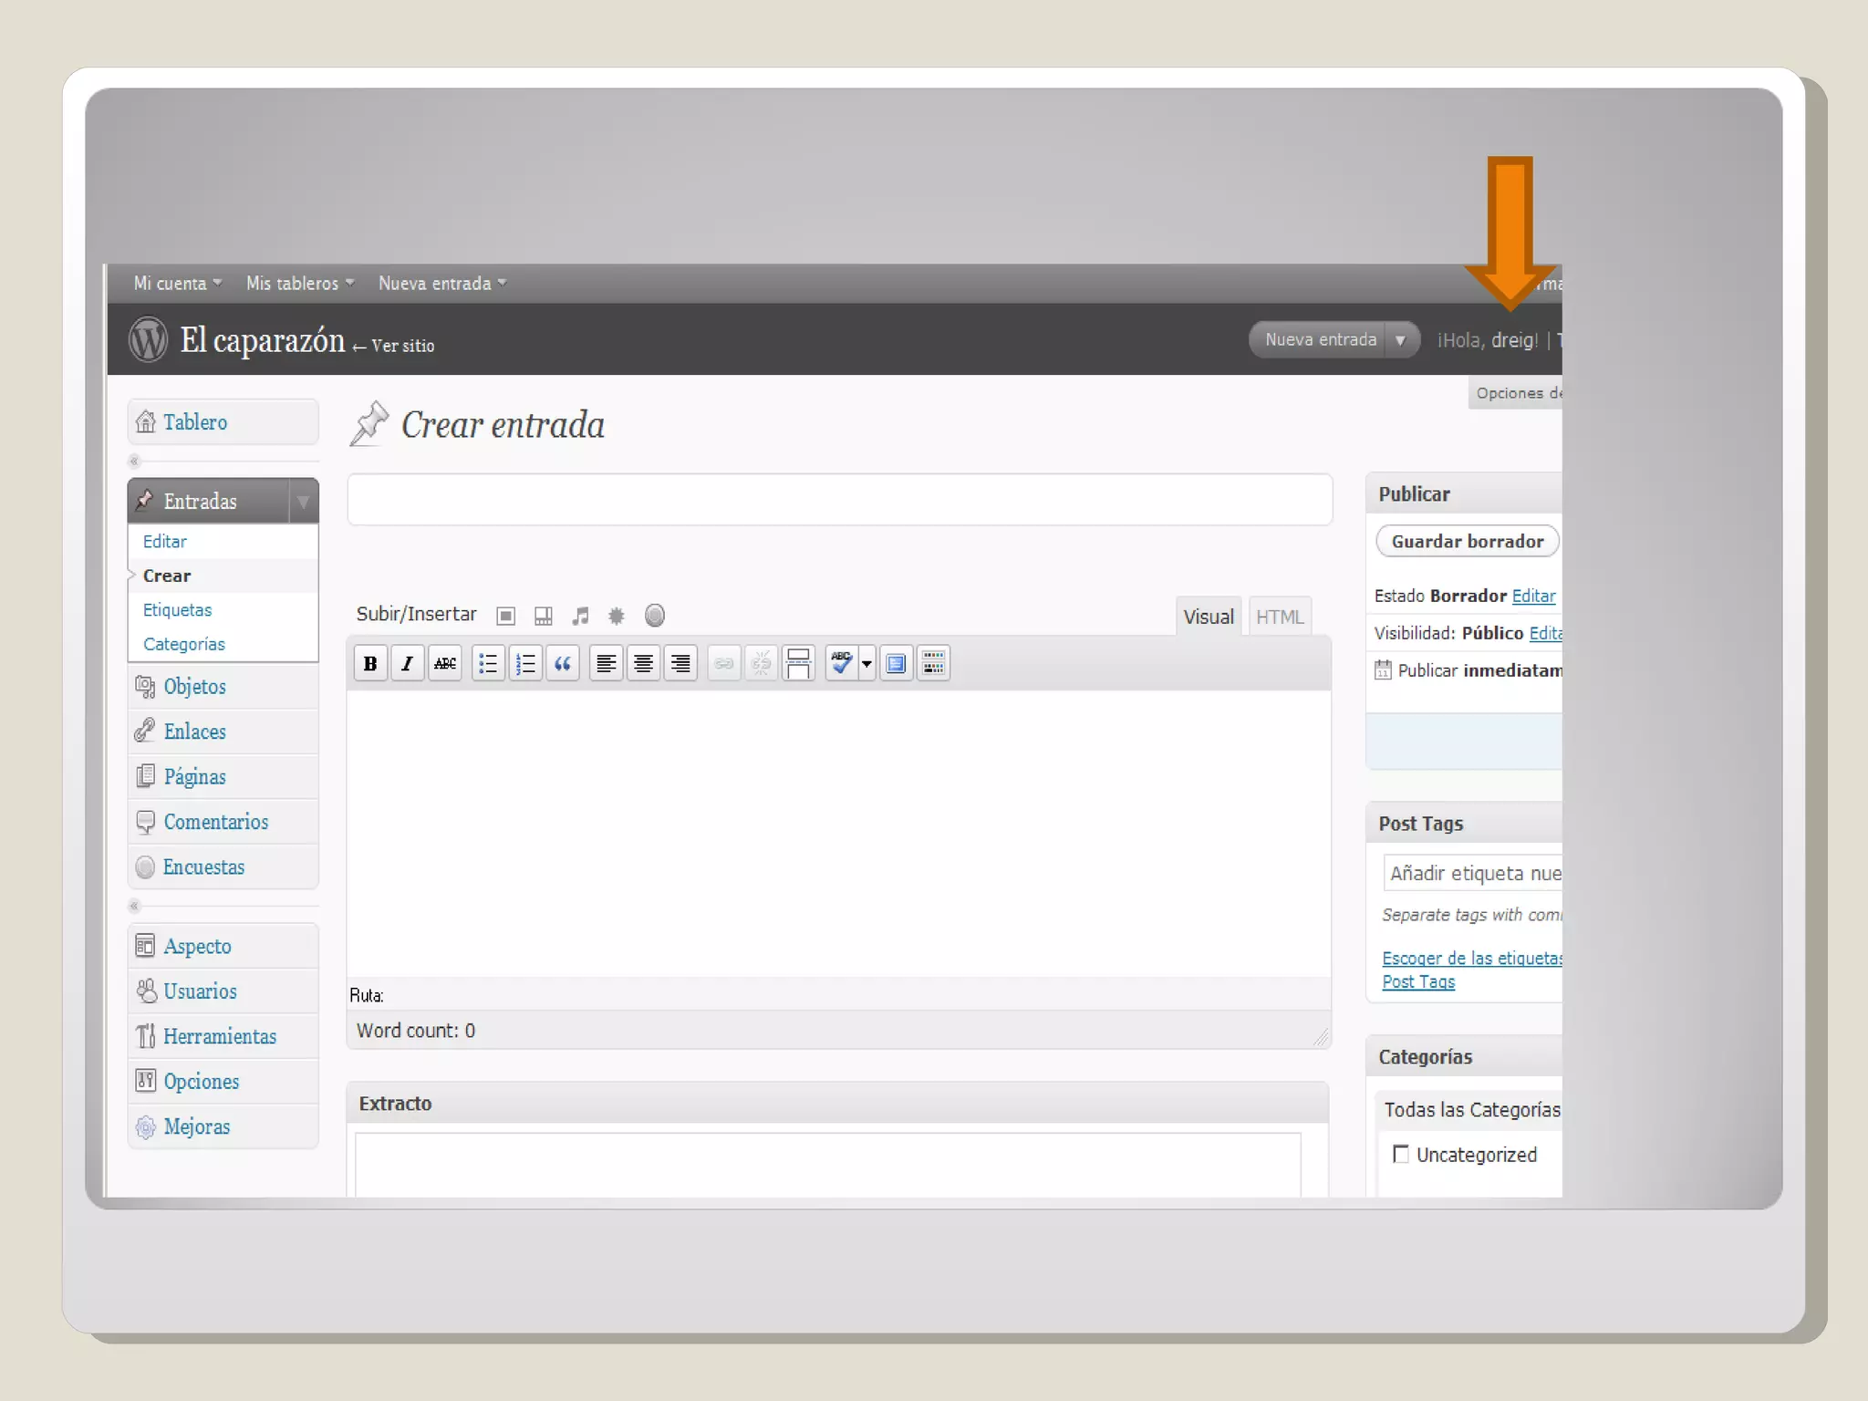The image size is (1868, 1401).
Task: Click Añadir etiqueta nueva tag field
Action: tap(1473, 873)
